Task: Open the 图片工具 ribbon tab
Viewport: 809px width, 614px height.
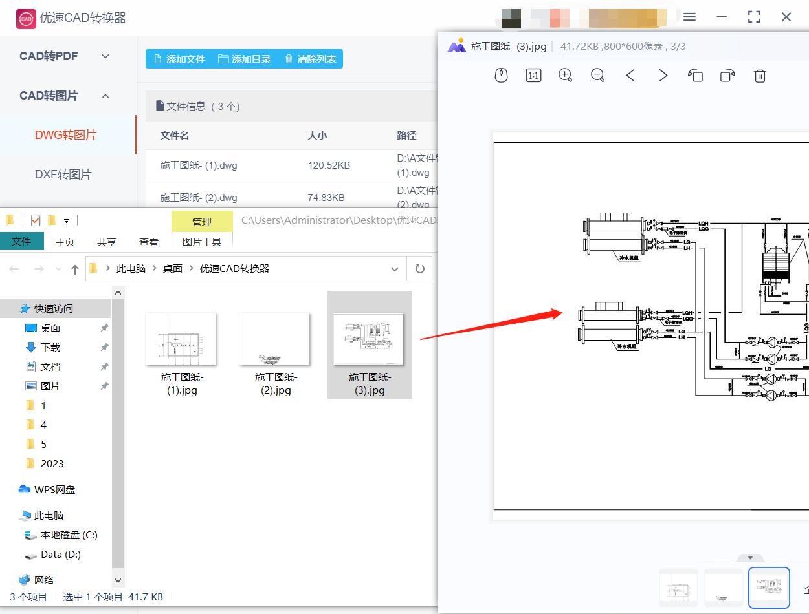Action: (201, 241)
